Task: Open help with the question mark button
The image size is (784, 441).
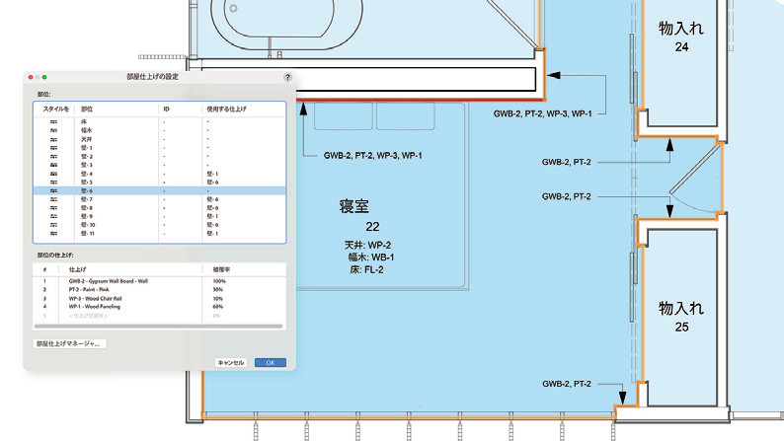Action: [287, 77]
